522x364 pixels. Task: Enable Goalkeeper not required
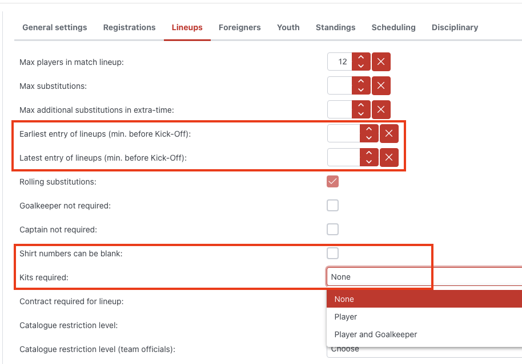(332, 206)
